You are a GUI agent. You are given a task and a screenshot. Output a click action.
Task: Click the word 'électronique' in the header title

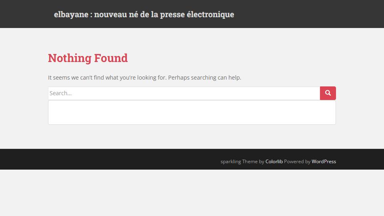tap(210, 14)
